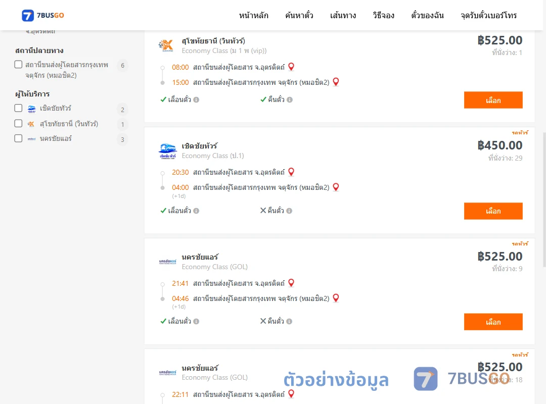Open the ตั๋วของฉัน menu item

[427, 15]
